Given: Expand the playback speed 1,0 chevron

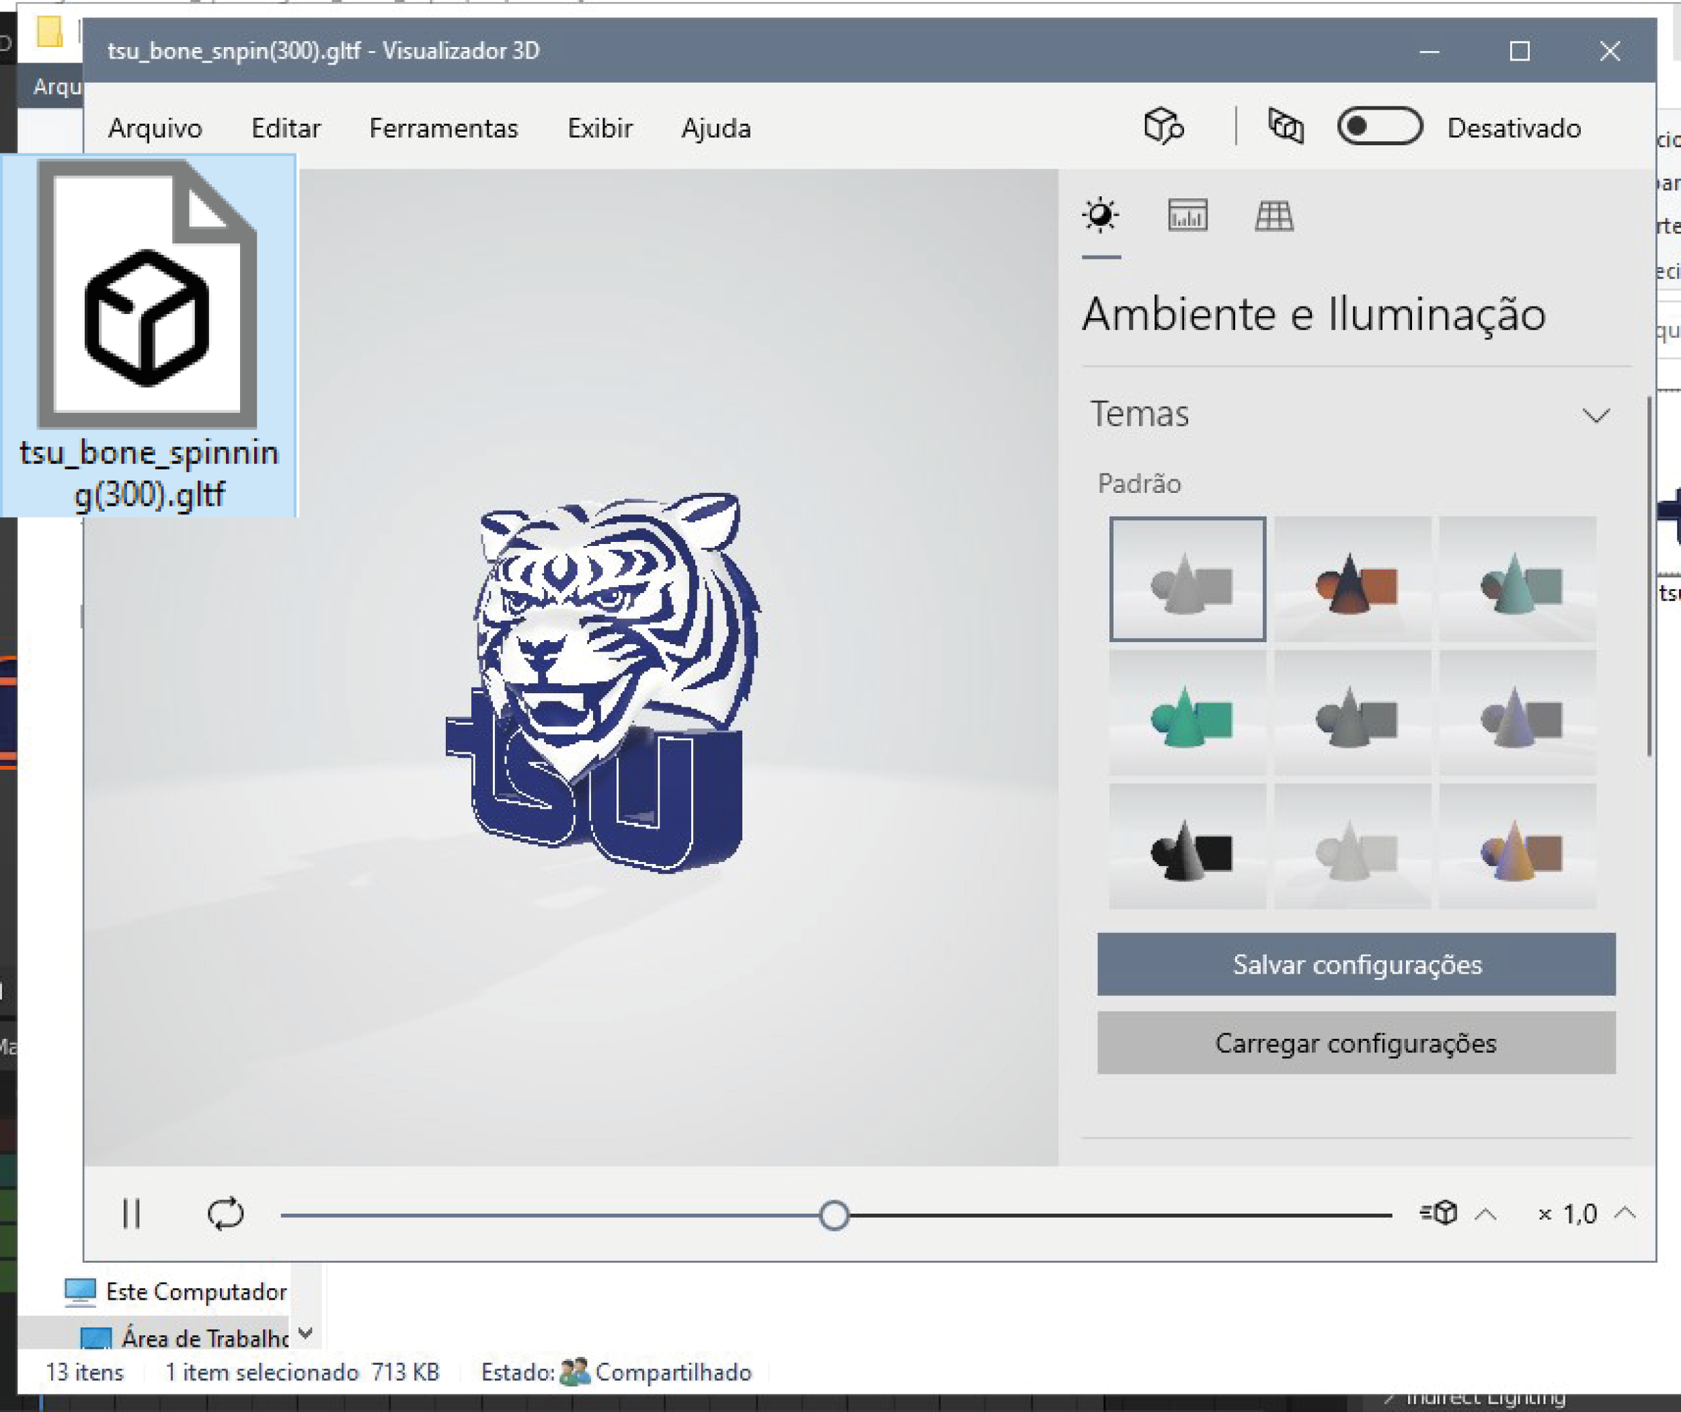Looking at the screenshot, I should (1625, 1213).
